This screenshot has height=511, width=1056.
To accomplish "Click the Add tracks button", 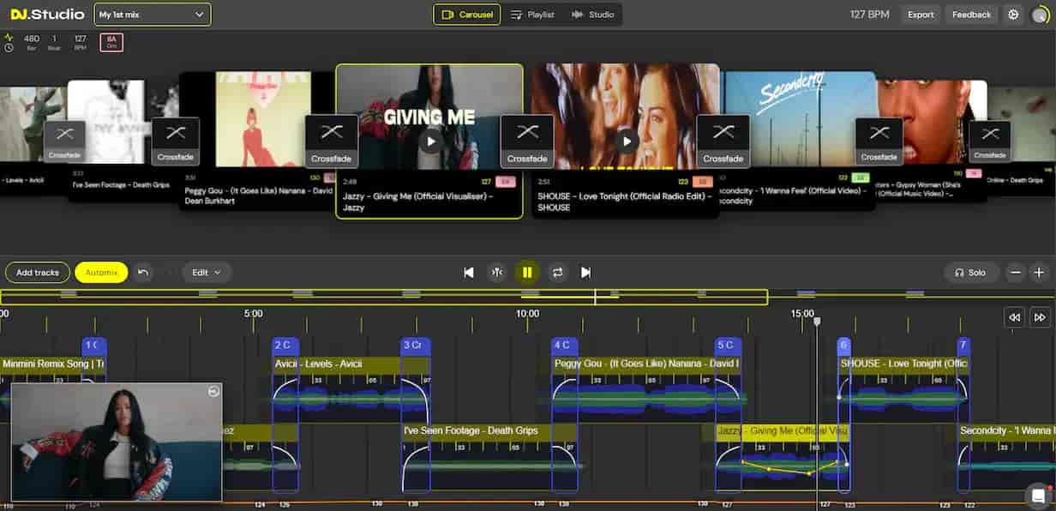I will click(x=37, y=272).
